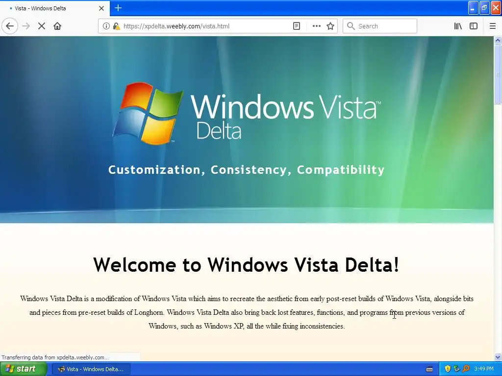Select the Vista - Windows Delta tab

(x=55, y=8)
